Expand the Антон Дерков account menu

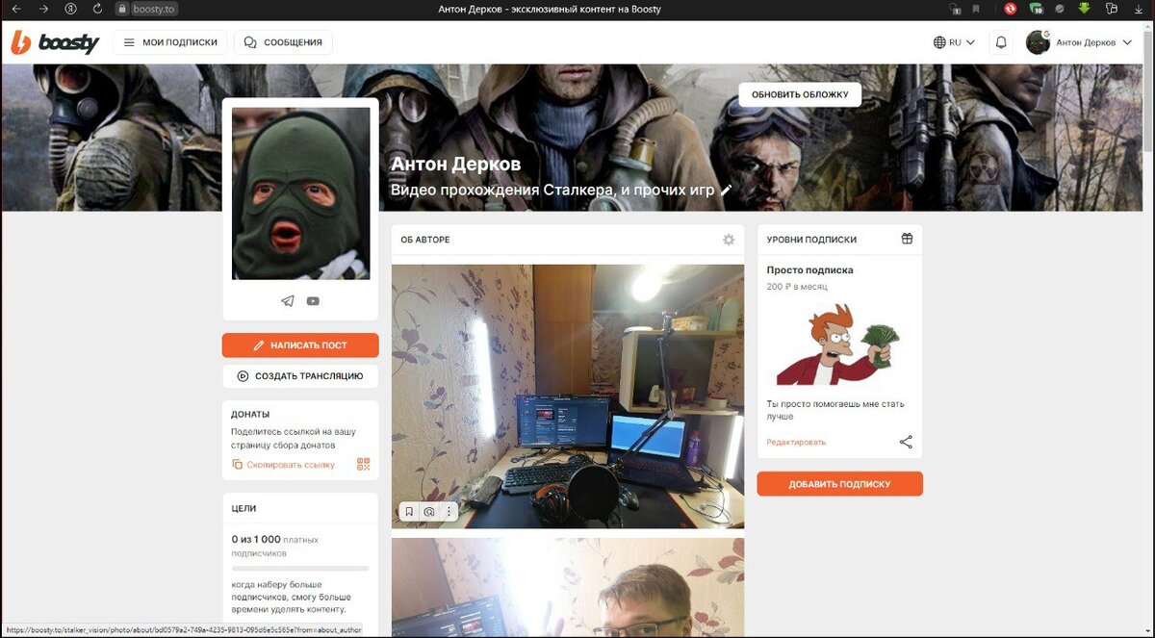click(1094, 42)
